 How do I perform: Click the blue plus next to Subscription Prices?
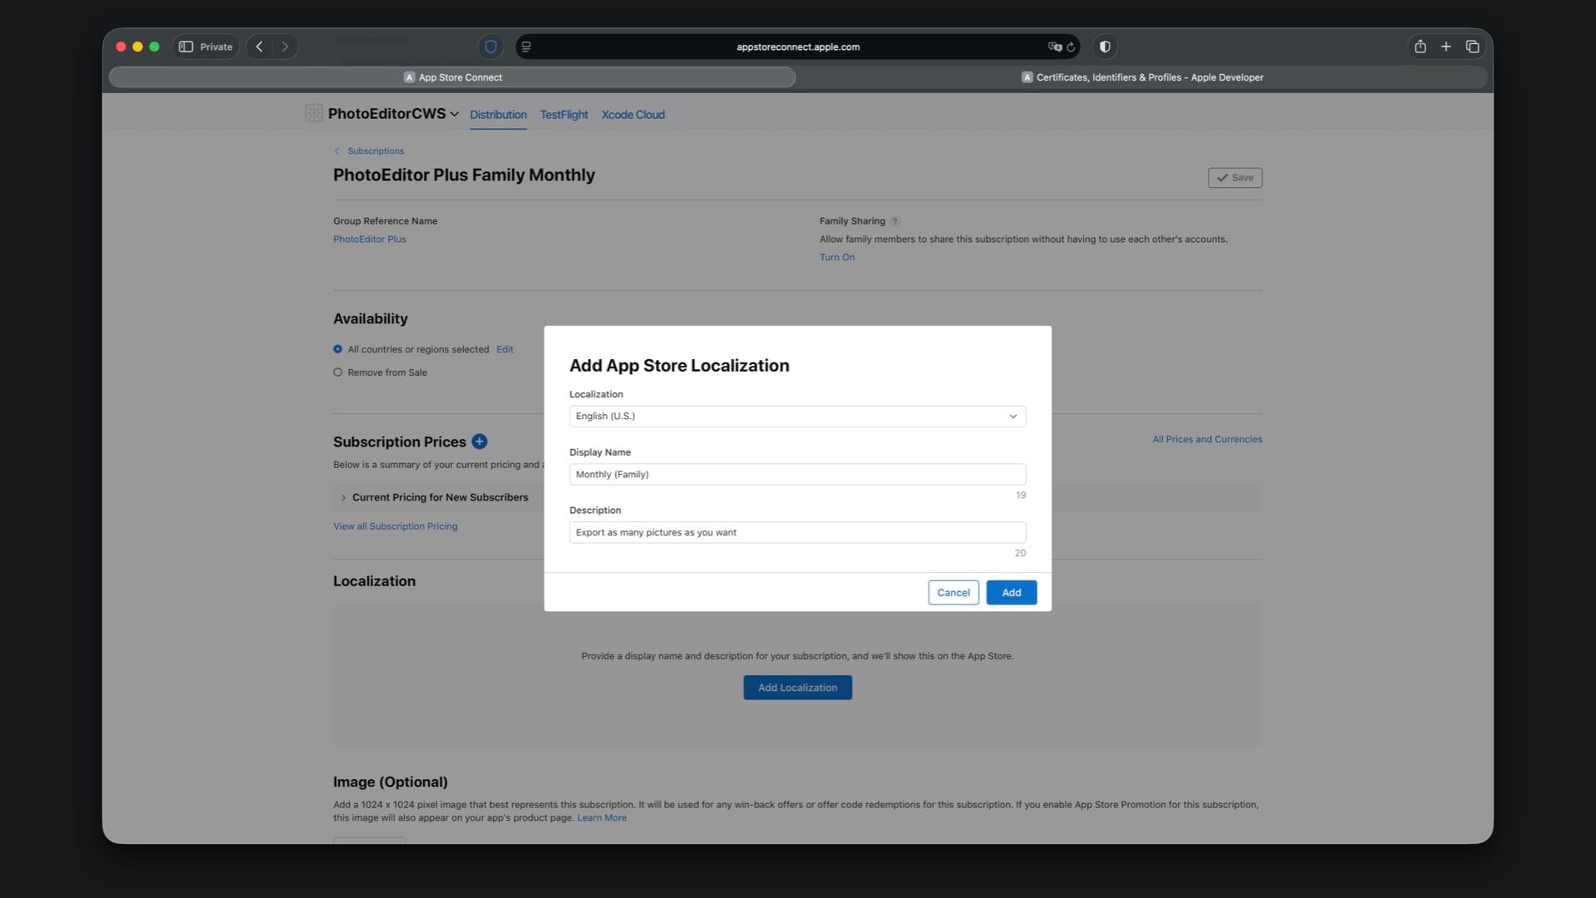(x=480, y=442)
